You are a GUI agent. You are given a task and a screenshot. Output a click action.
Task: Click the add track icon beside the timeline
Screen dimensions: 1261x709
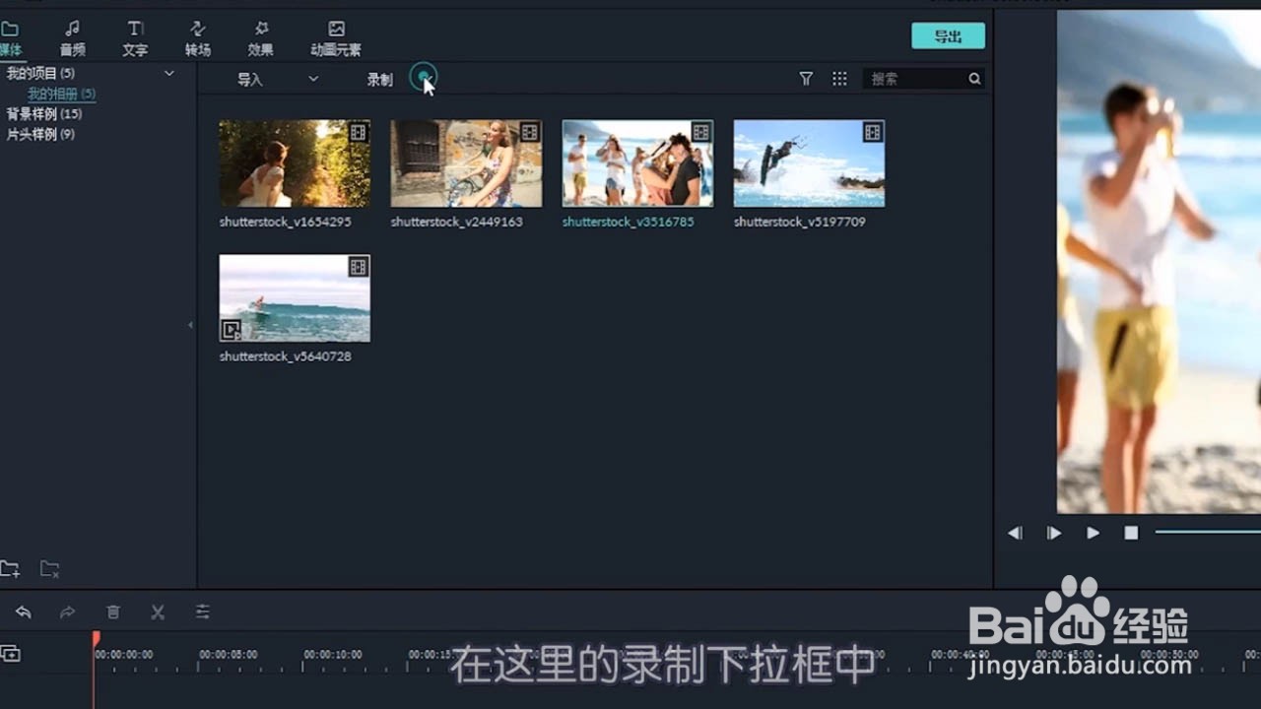(10, 653)
